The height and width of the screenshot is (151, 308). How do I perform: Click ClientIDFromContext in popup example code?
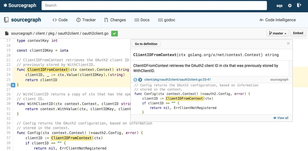point(185,98)
